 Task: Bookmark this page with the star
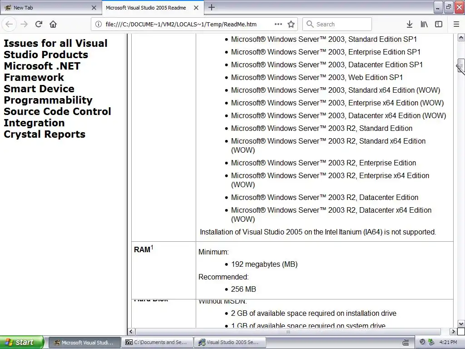coord(291,24)
